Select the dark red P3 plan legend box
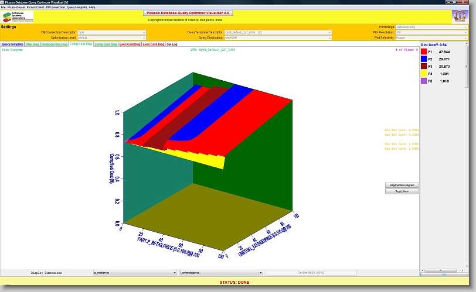The height and width of the screenshot is (292, 476). (x=424, y=67)
